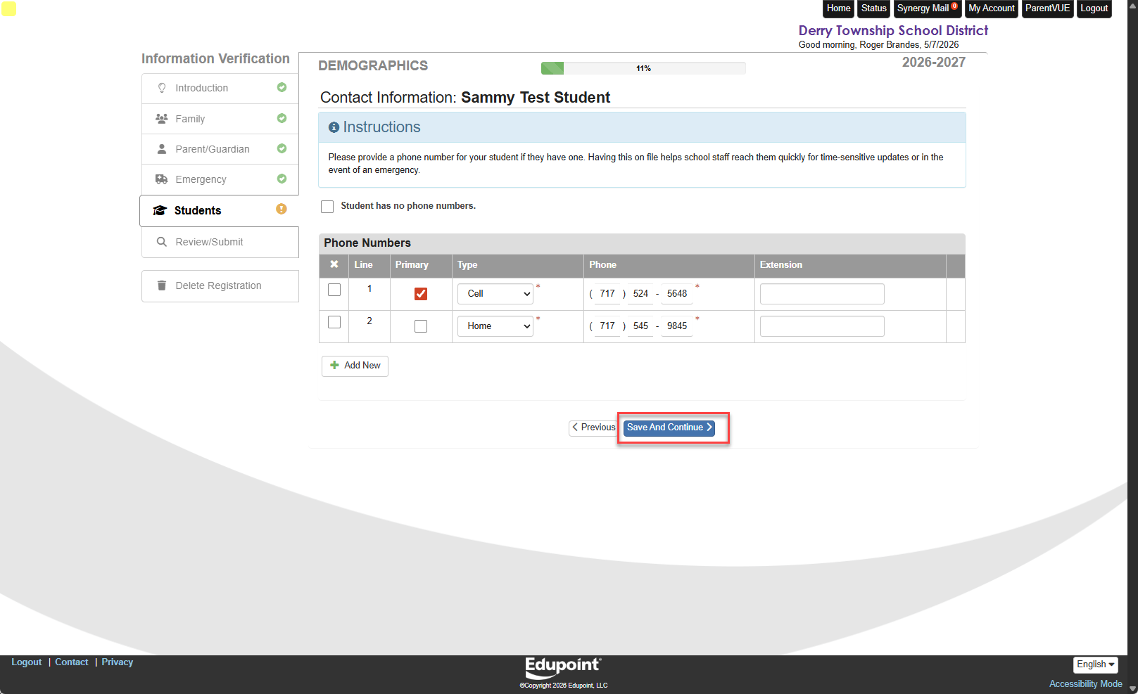The width and height of the screenshot is (1138, 694).
Task: Tick the delete checkbox for line 1
Action: (334, 290)
